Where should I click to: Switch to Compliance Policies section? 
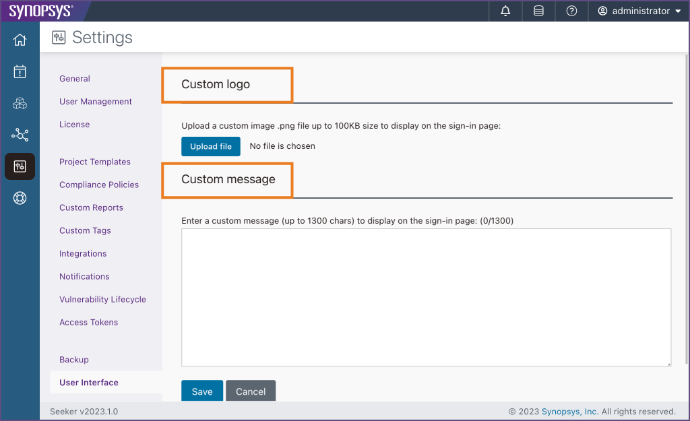click(x=99, y=185)
